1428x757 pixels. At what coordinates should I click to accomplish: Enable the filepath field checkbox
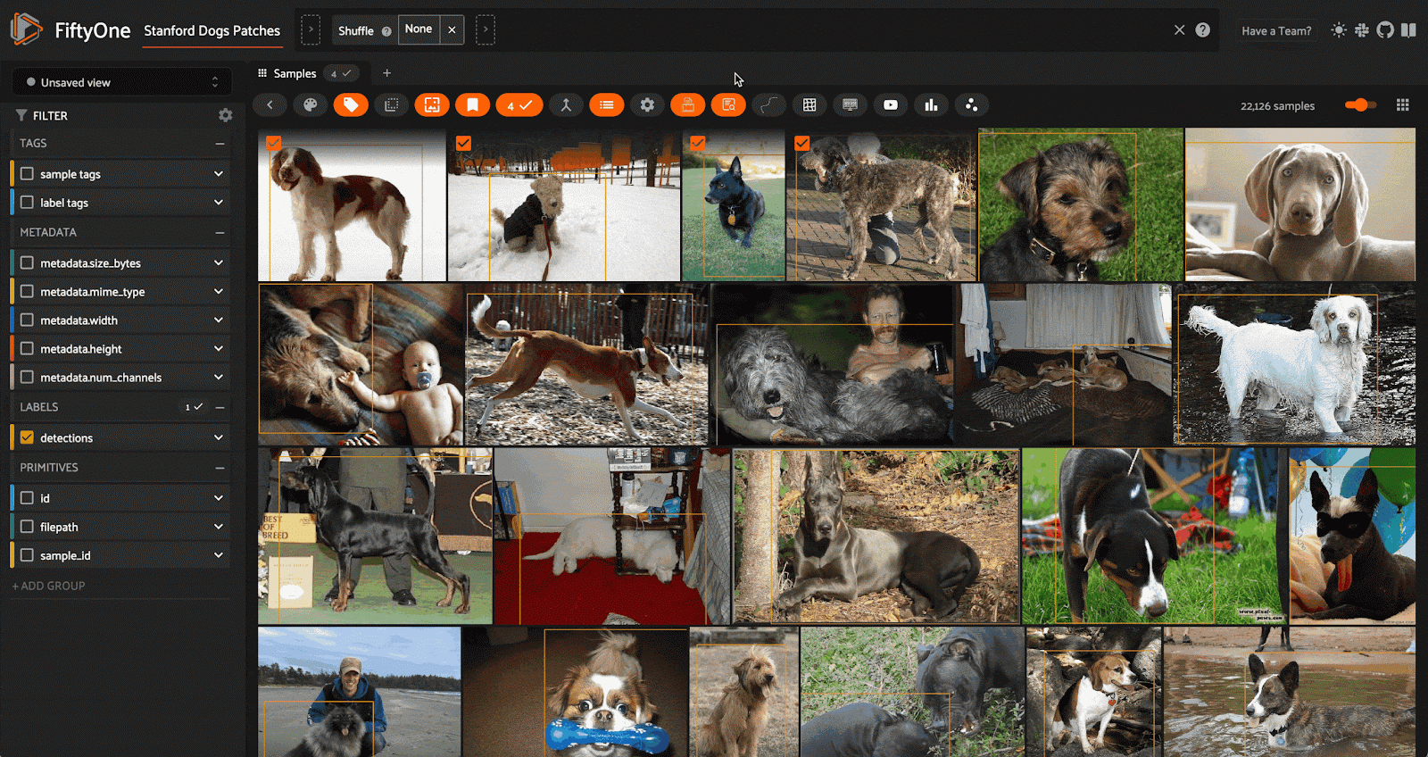(28, 527)
